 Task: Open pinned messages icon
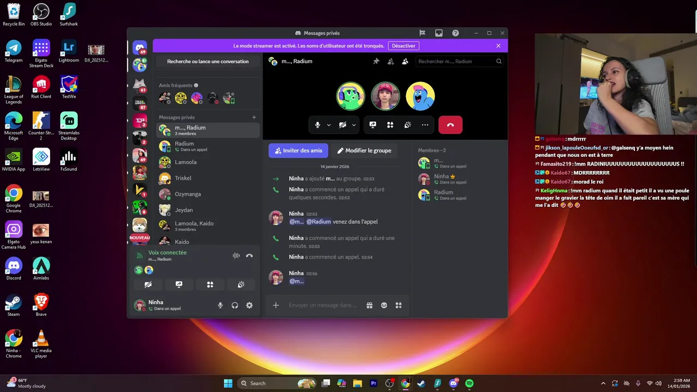point(376,62)
